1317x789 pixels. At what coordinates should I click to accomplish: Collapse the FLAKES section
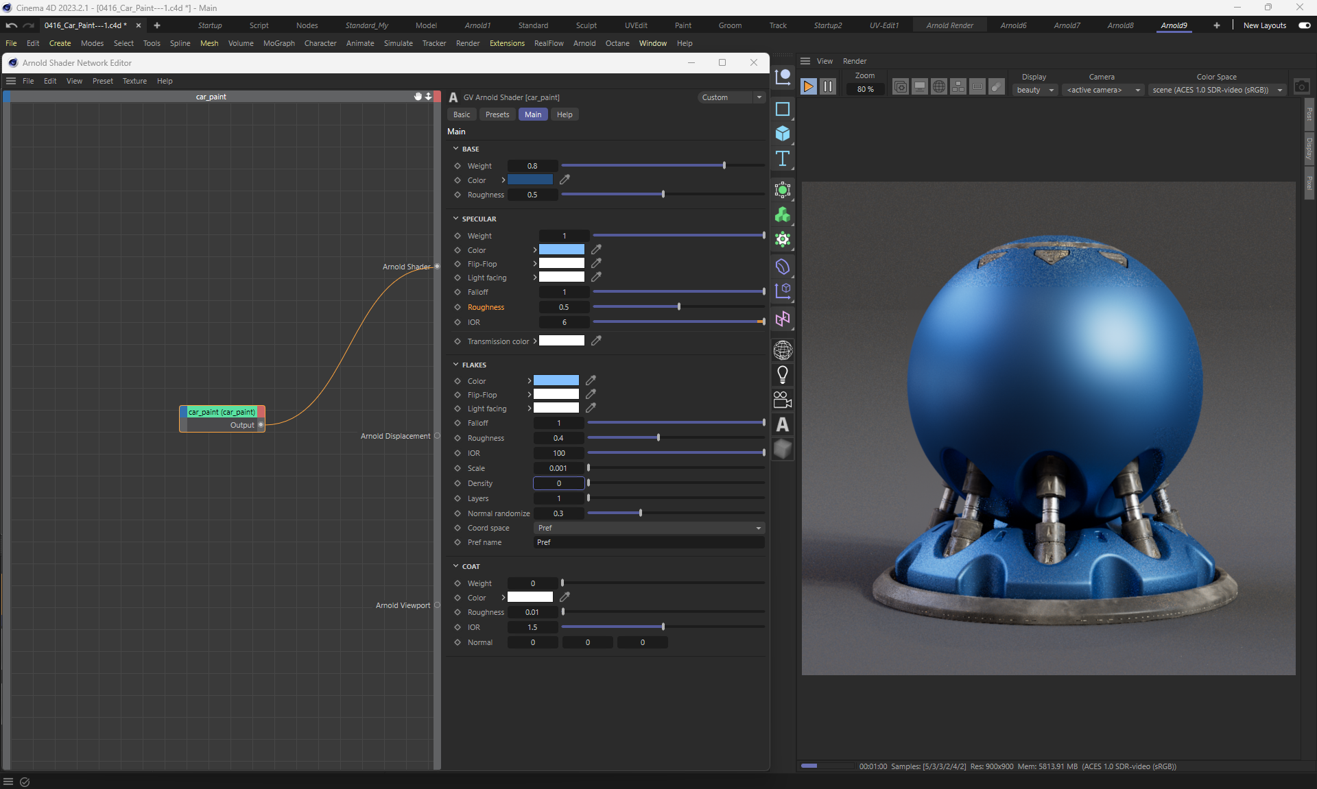[455, 365]
